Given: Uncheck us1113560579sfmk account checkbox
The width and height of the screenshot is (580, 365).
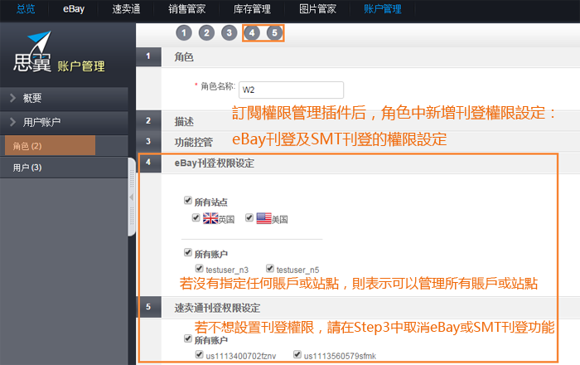Looking at the screenshot, I should point(297,354).
